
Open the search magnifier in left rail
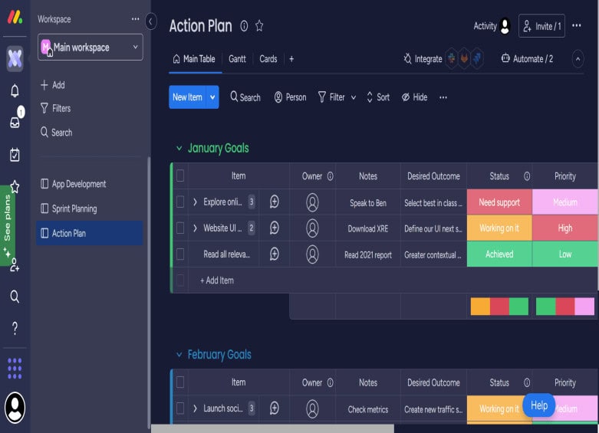(x=15, y=297)
